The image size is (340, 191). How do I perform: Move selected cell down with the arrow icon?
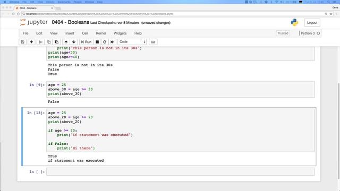(74, 42)
